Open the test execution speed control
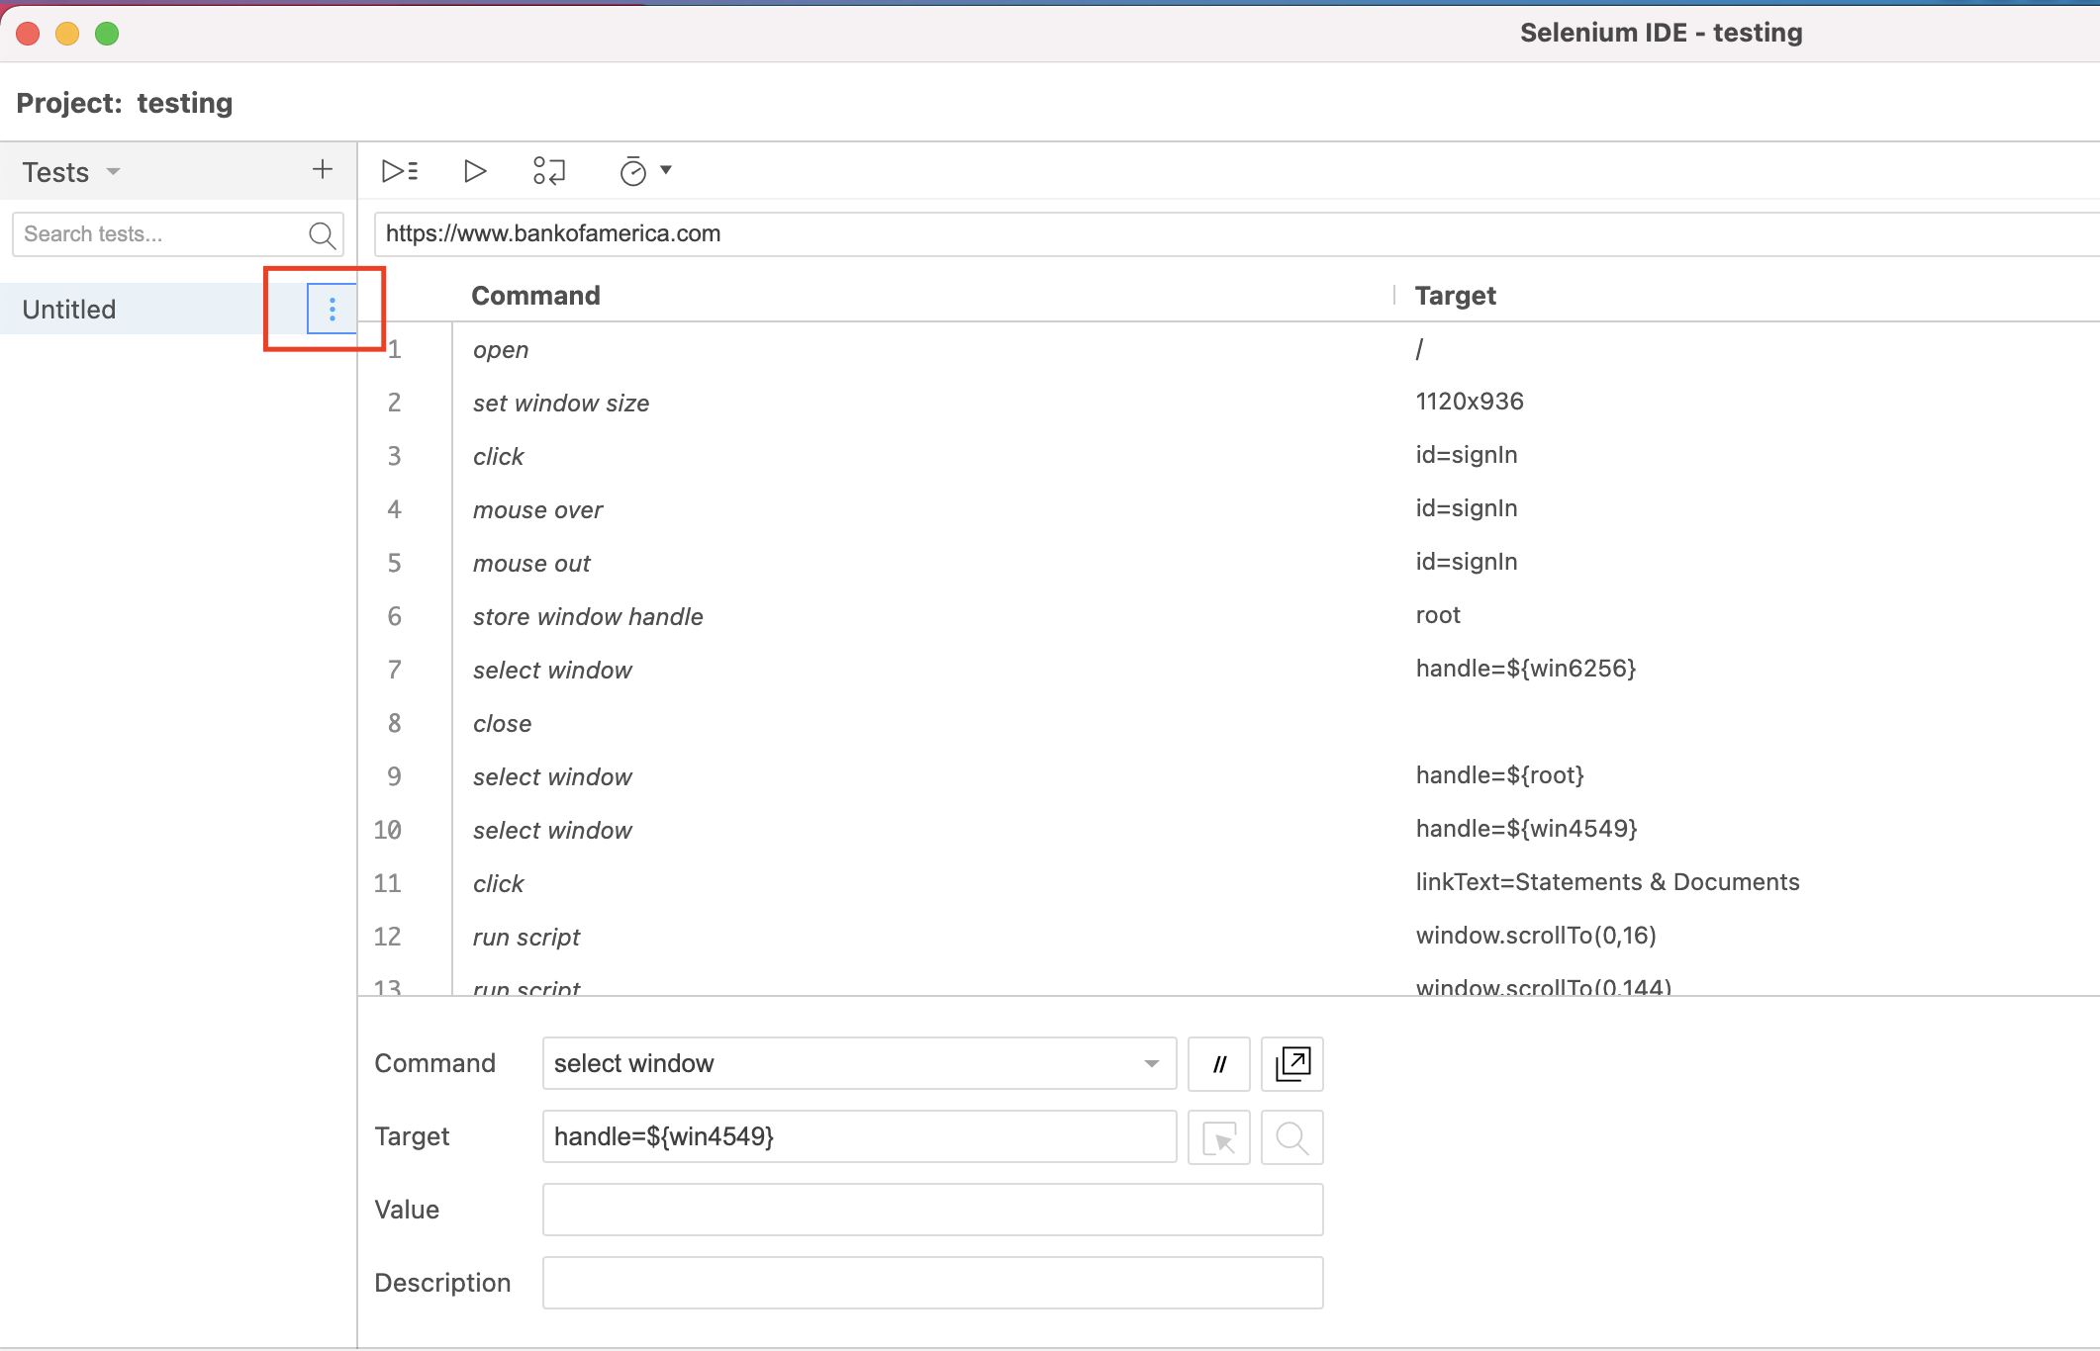Screen dimensions: 2100x1351 coord(633,170)
